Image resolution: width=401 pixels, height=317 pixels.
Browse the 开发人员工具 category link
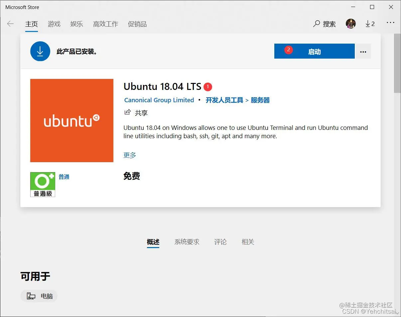coord(224,100)
